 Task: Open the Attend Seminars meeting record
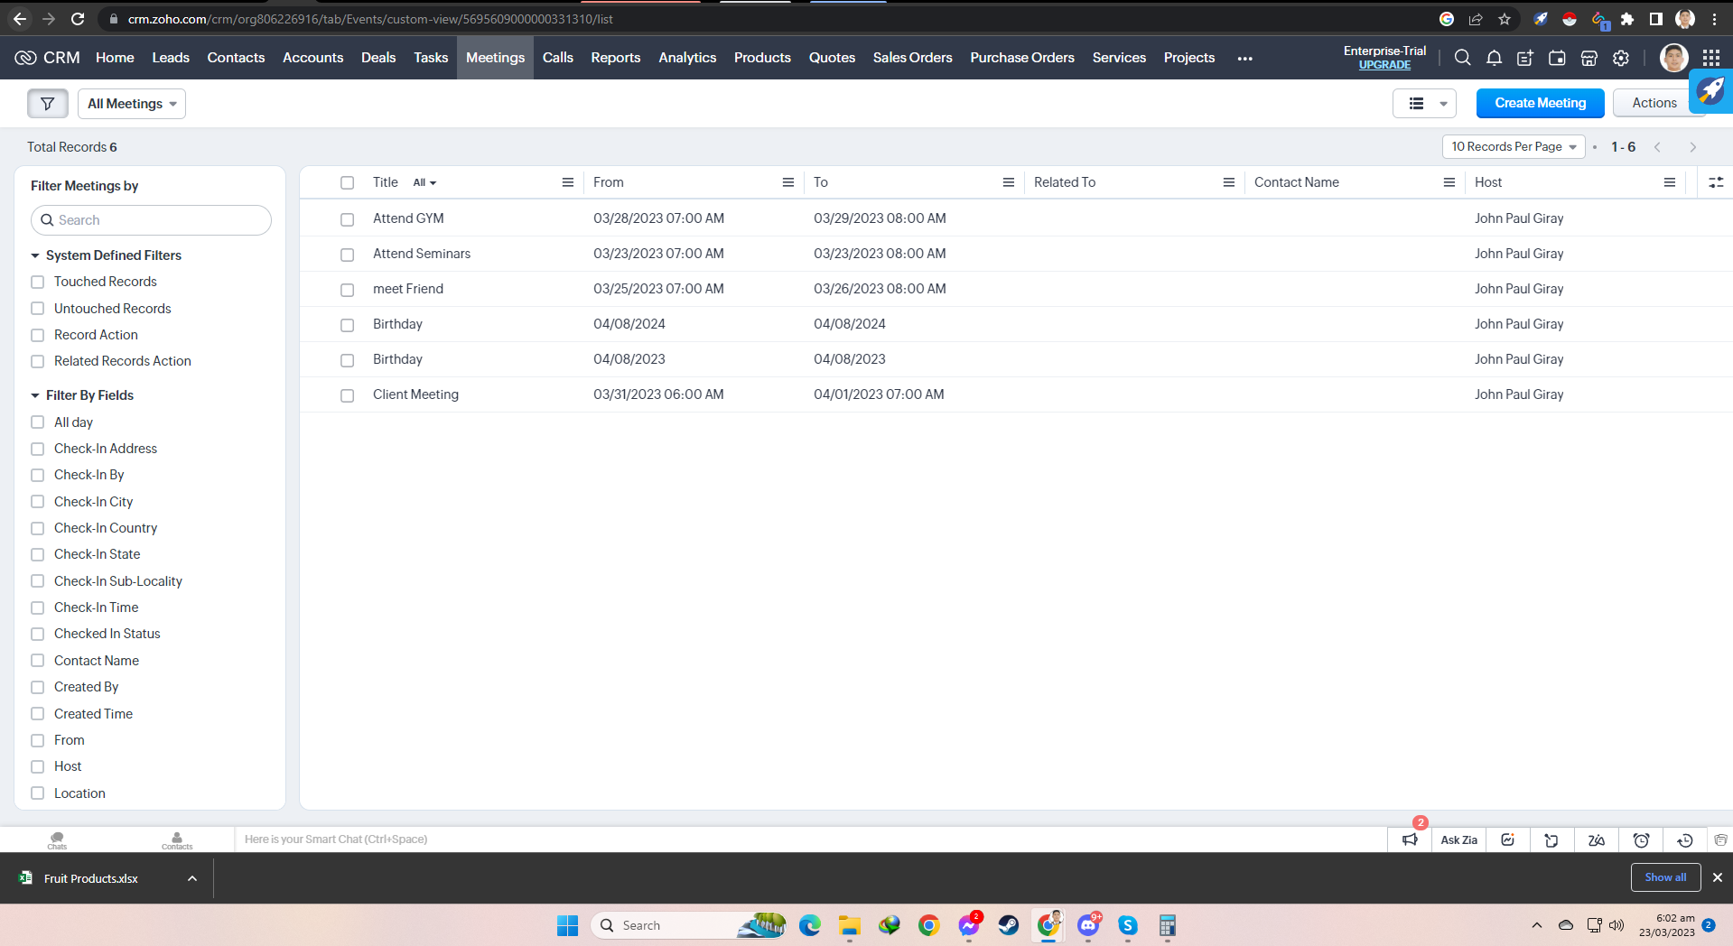[x=422, y=254]
